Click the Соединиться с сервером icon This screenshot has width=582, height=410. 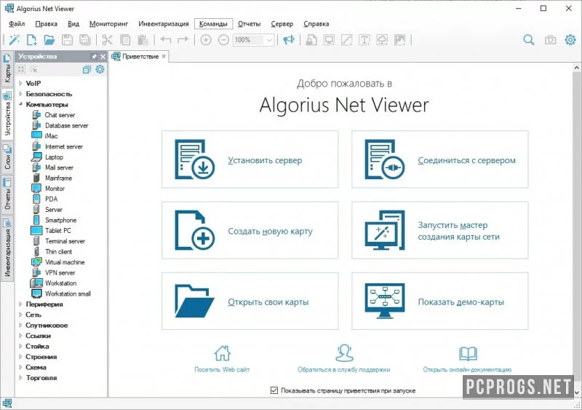click(385, 159)
